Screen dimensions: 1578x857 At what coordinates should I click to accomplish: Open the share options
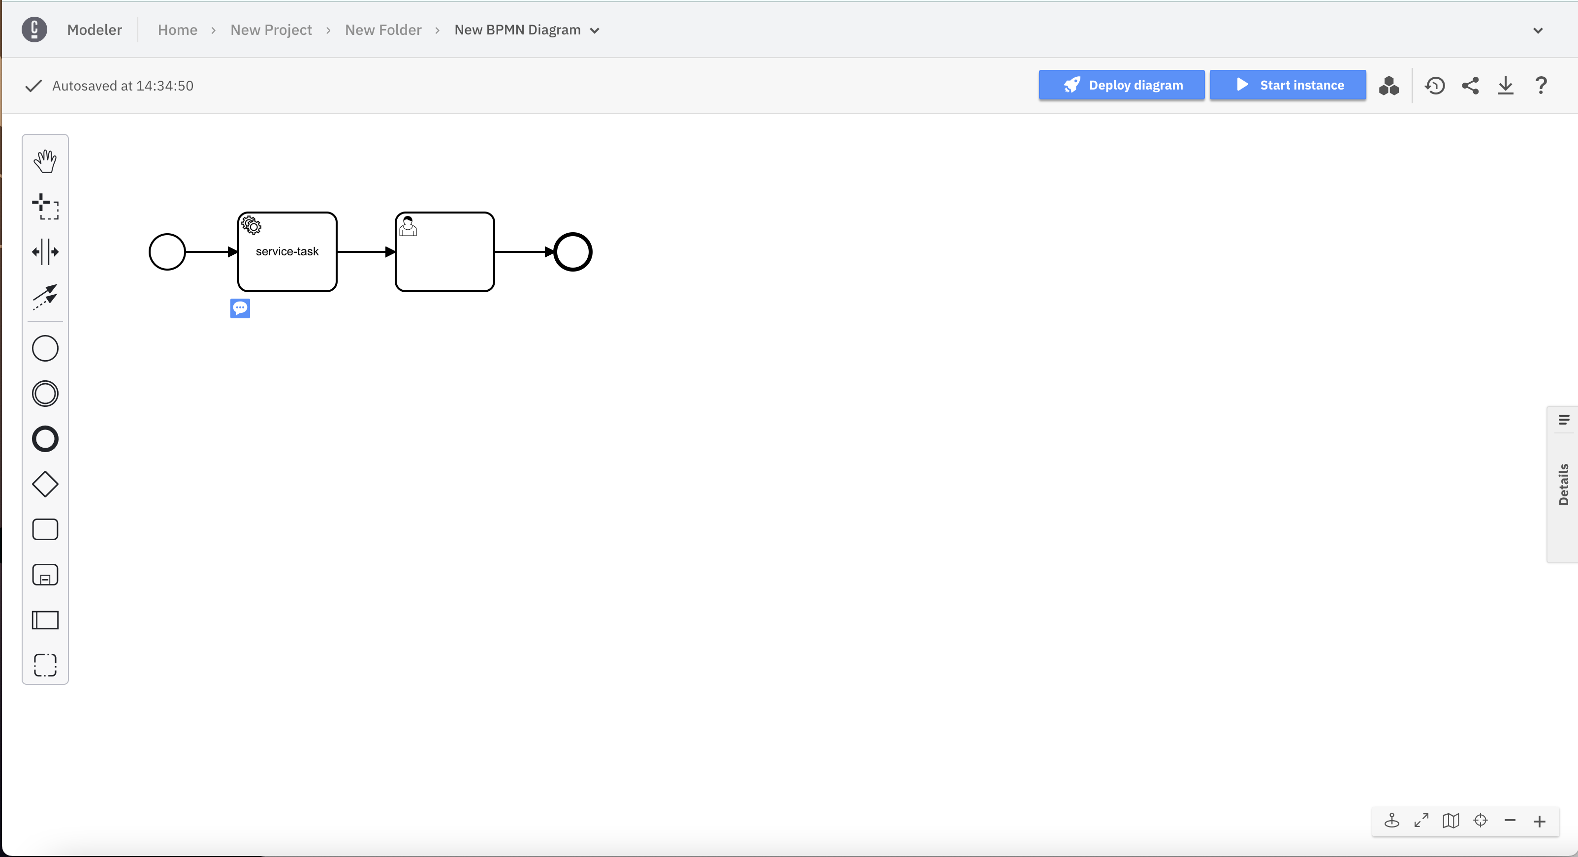coord(1471,85)
